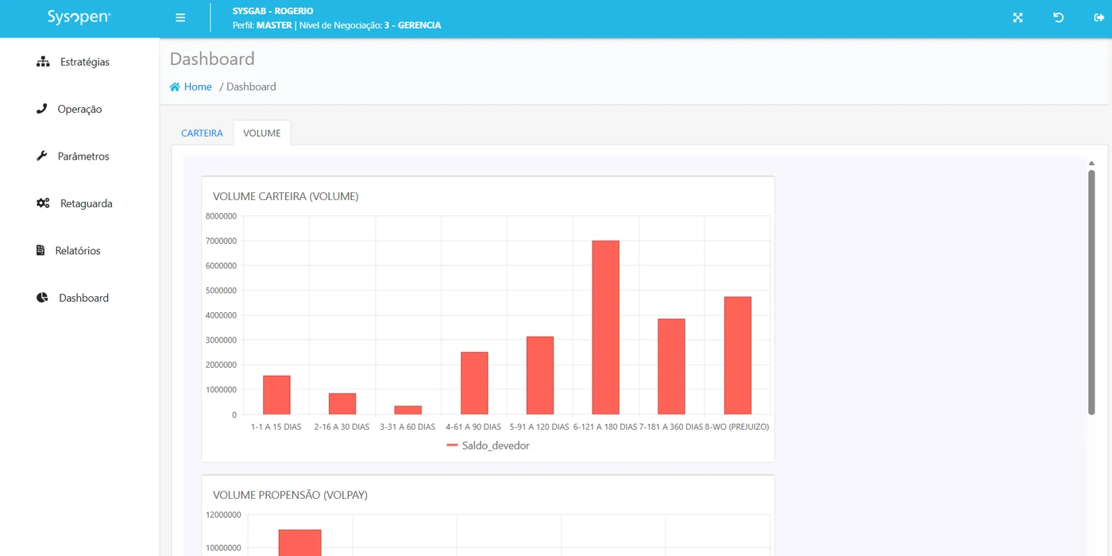Click the refresh/undo arrow icon
This screenshot has height=556, width=1112.
[x=1058, y=17]
